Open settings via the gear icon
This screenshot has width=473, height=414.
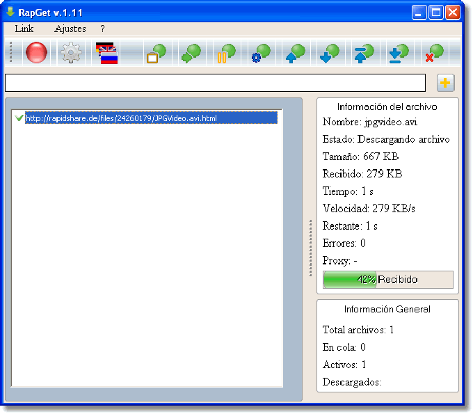point(71,53)
